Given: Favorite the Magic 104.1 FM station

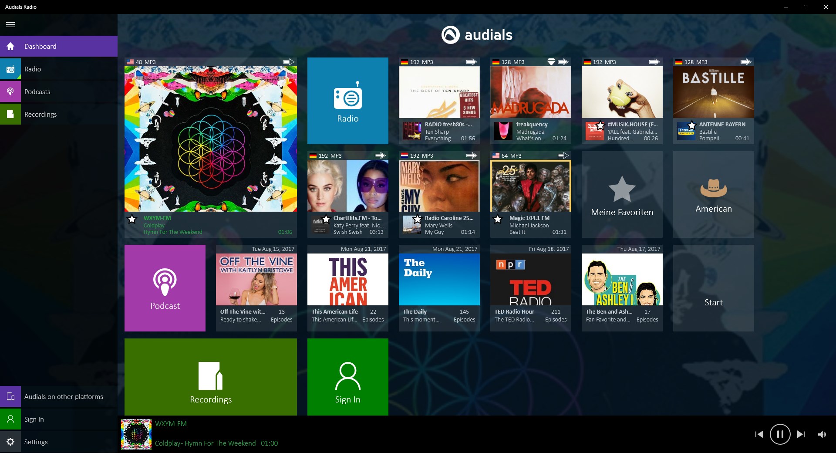Looking at the screenshot, I should coord(497,220).
